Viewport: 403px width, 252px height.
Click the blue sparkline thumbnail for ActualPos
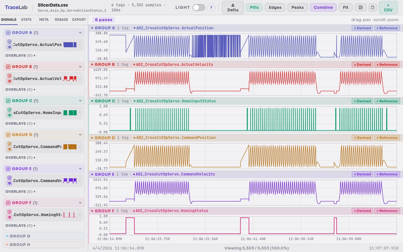[x=70, y=45]
